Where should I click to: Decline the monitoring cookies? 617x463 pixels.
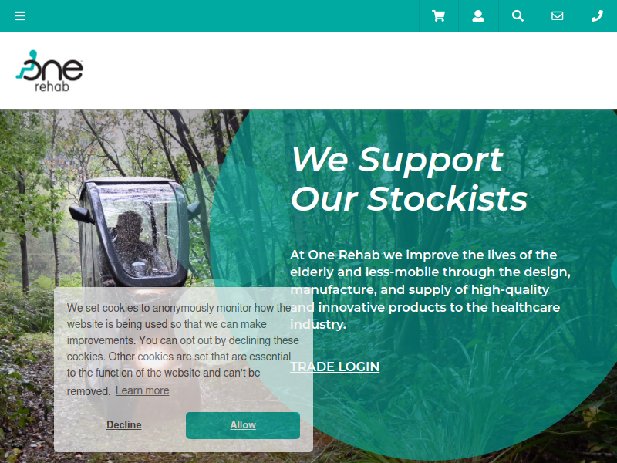point(124,425)
